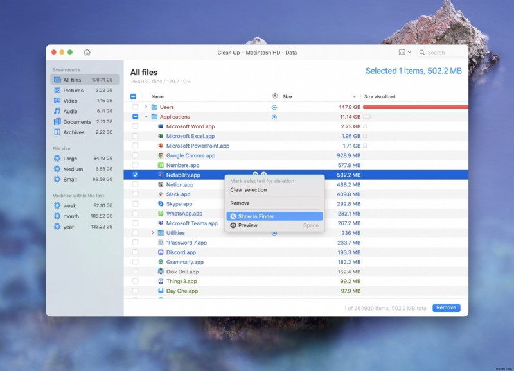Click the Large file size filter icon
Viewport: 514px width, 371px height.
point(58,159)
